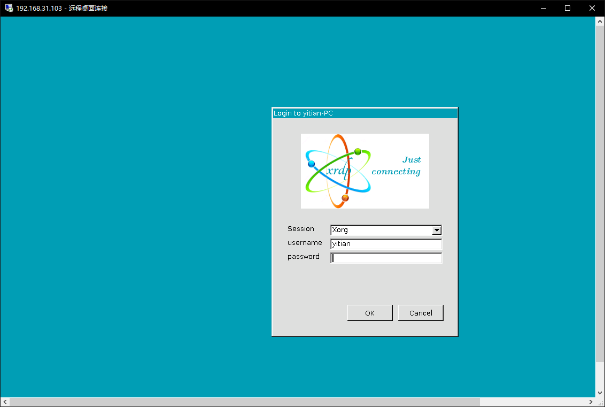Click the up arrow of the vertical scrollbar
The width and height of the screenshot is (605, 407).
(x=600, y=20)
